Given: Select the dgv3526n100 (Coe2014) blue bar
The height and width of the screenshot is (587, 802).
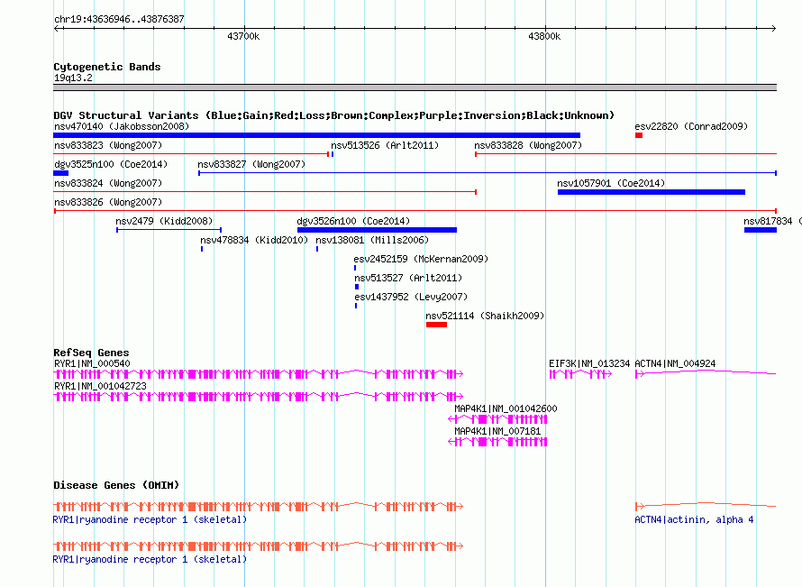Looking at the screenshot, I should (377, 230).
